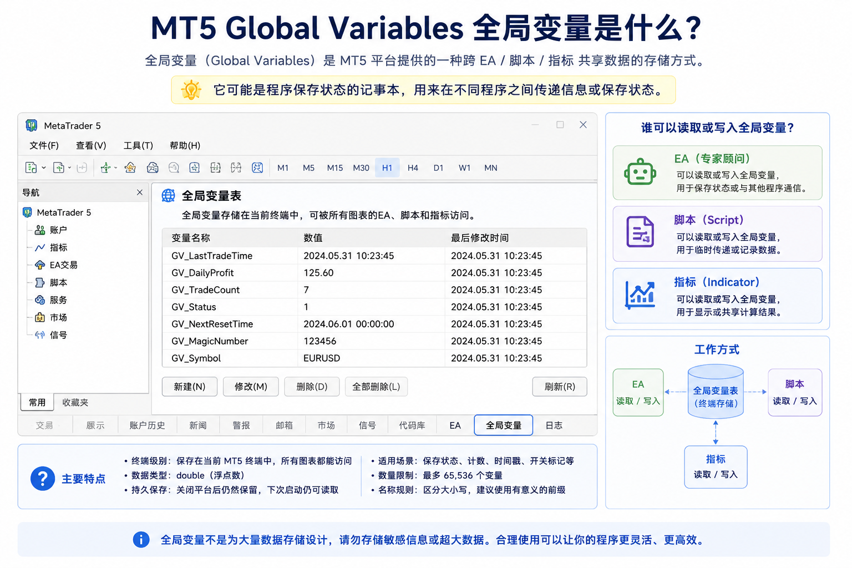Select 指标 in navigator tree

pos(51,247)
